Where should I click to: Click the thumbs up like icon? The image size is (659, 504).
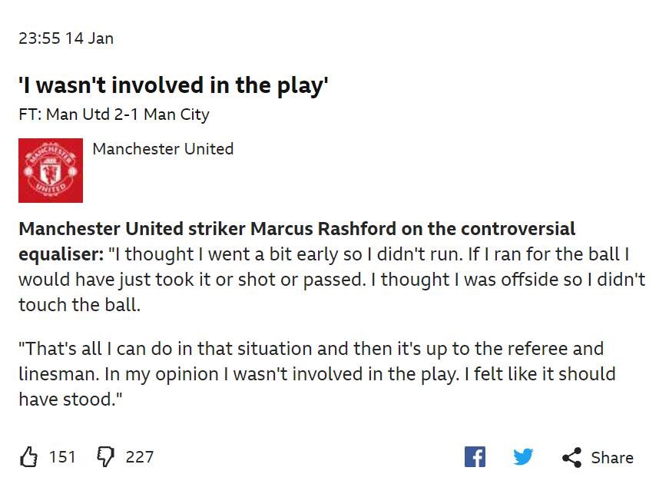pyautogui.click(x=28, y=457)
